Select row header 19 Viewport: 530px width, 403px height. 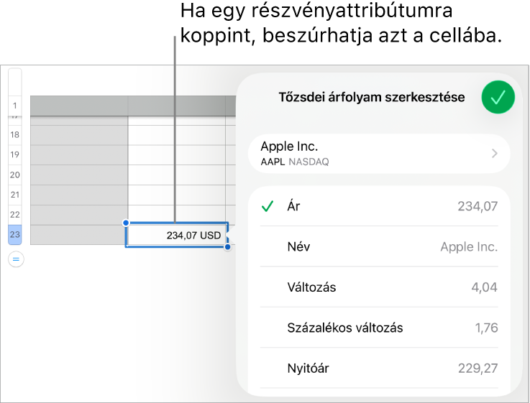pyautogui.click(x=15, y=155)
